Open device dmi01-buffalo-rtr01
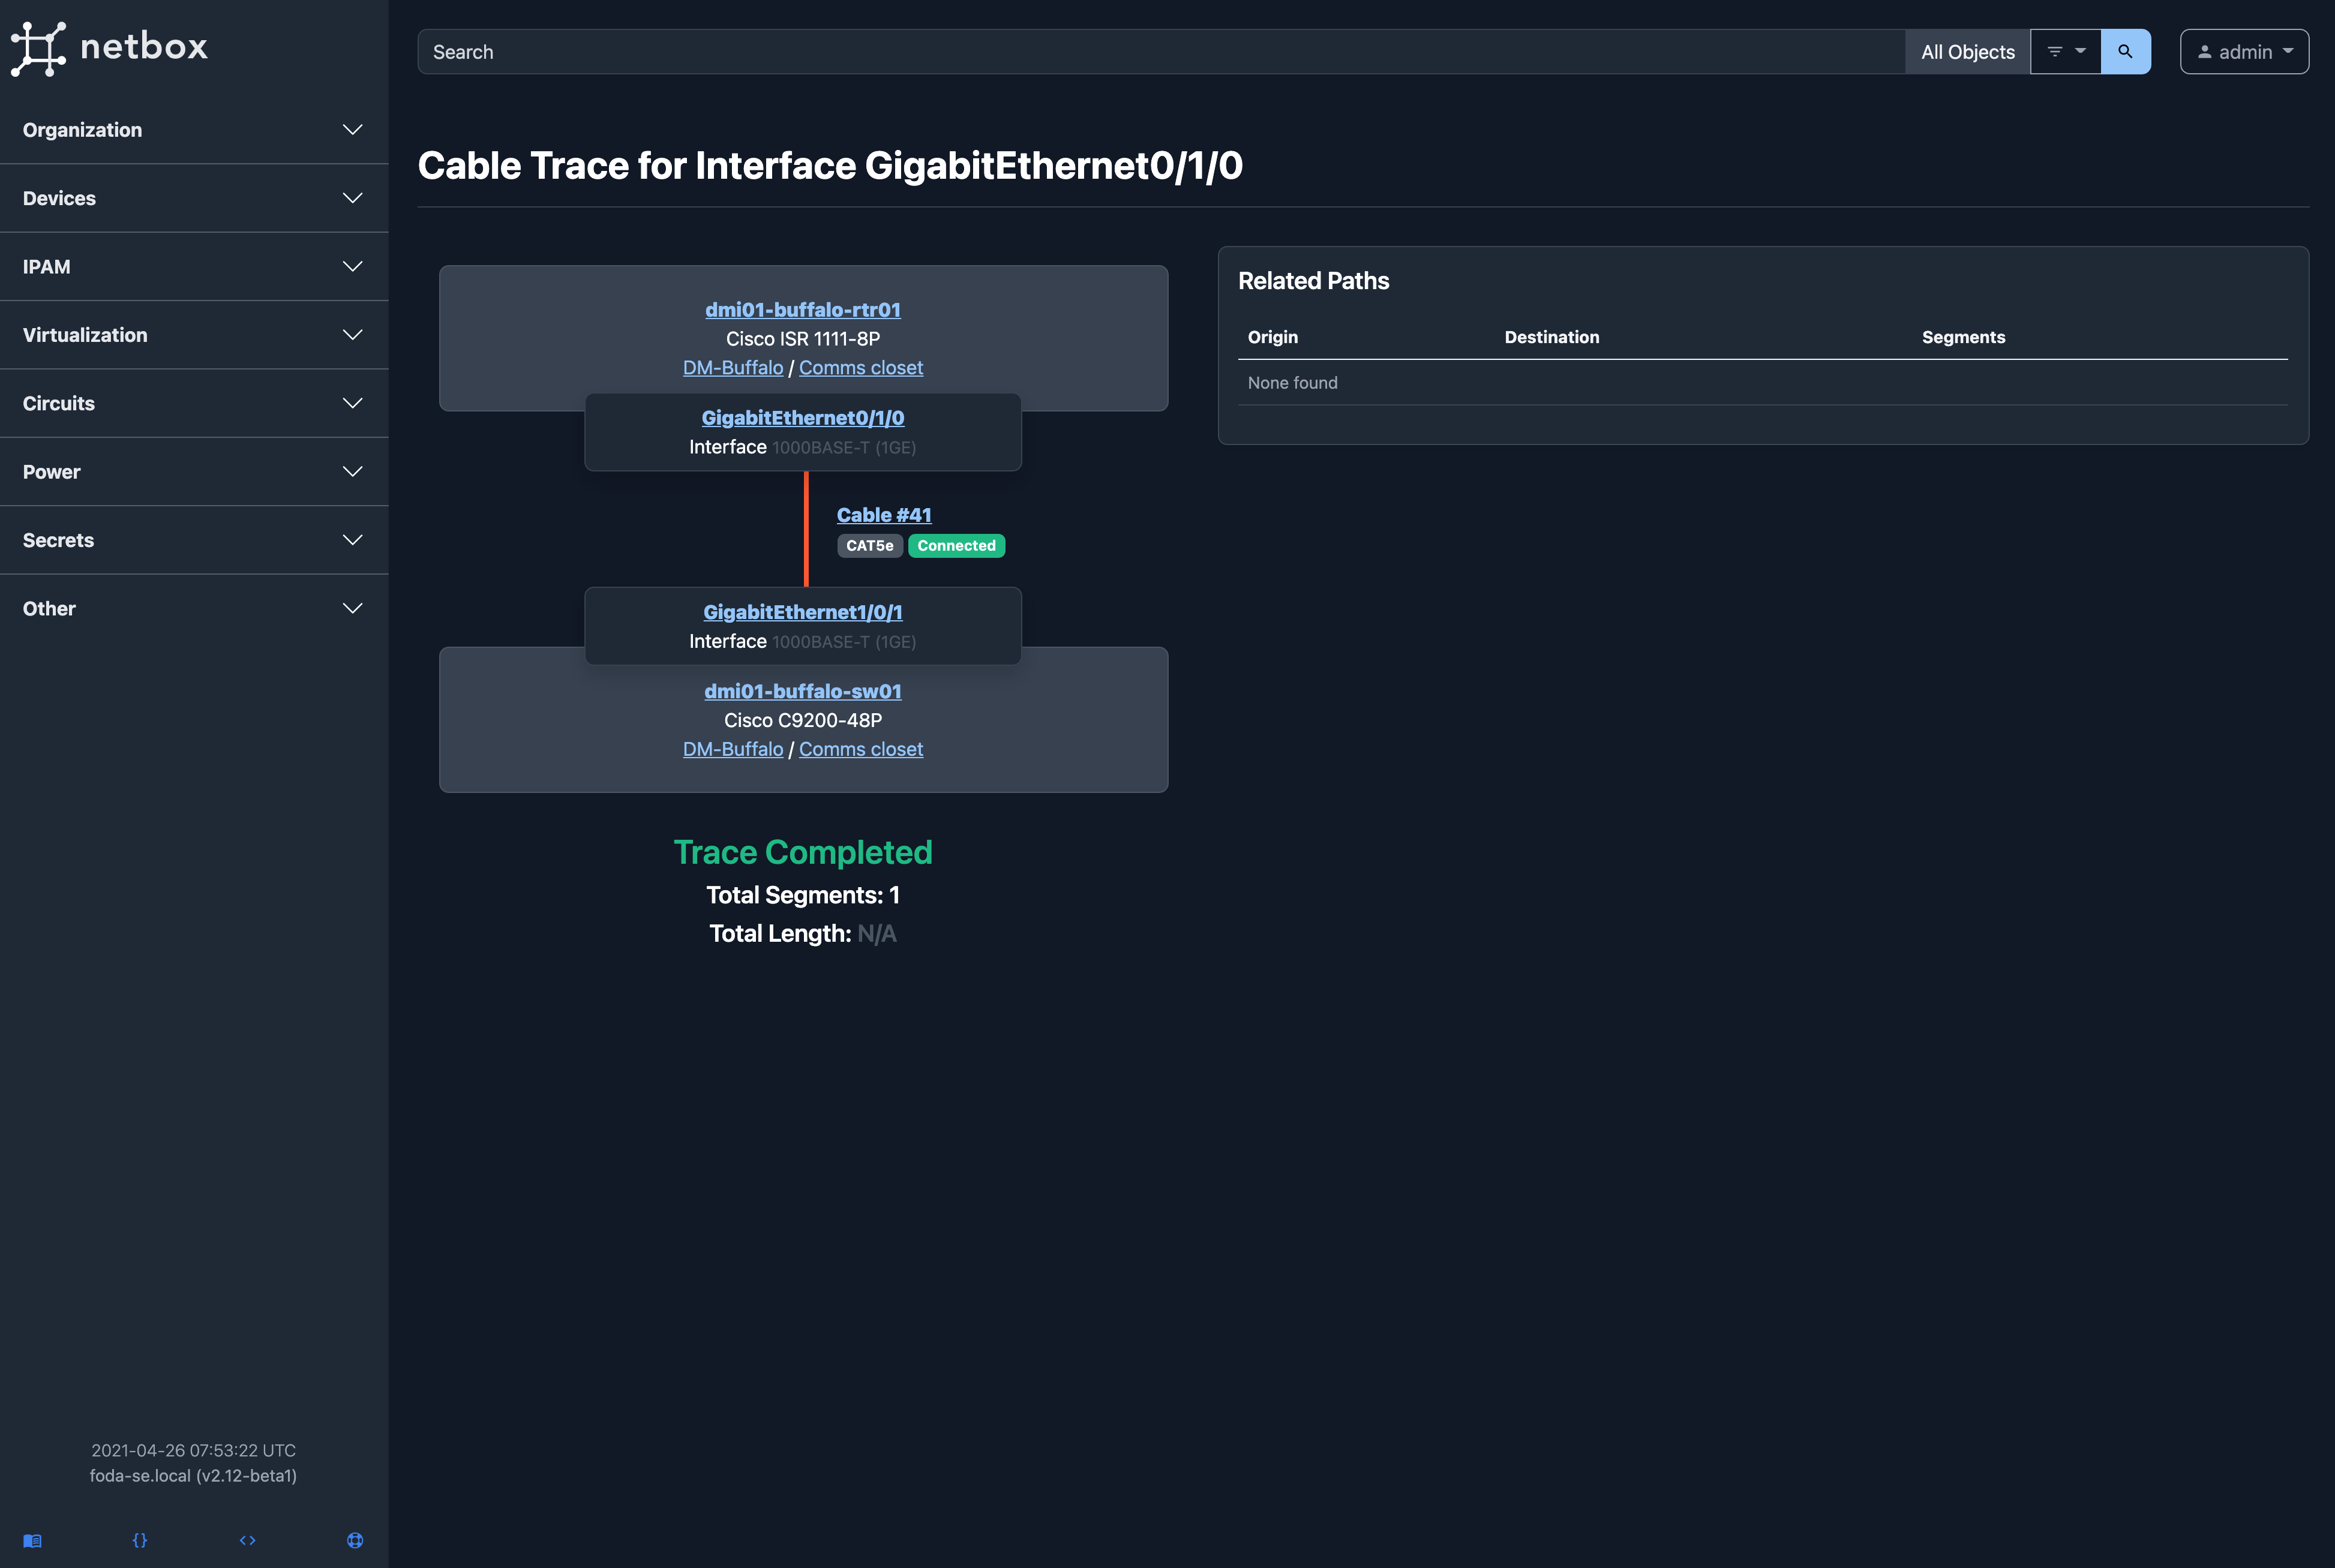Screen dimensions: 2335x1568 (802, 309)
